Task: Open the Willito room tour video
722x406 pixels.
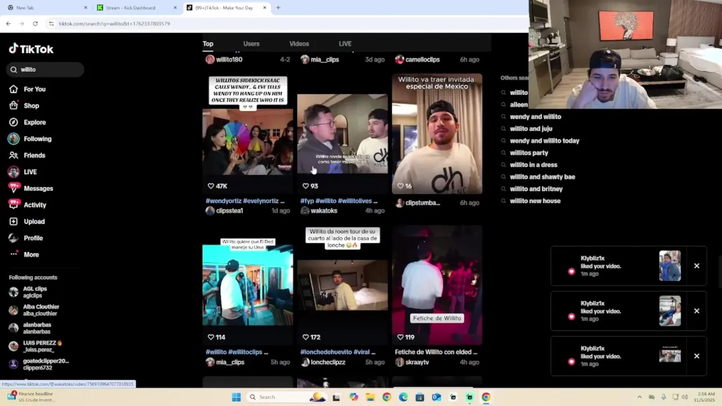Action: tap(342, 285)
